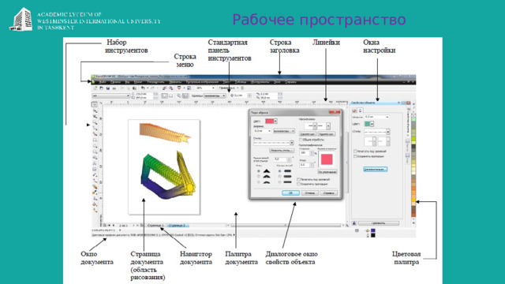Image resolution: width=505 pixels, height=284 pixels.
Task: Click the star artwork thumbnail on the page
Action: pyautogui.click(x=164, y=134)
